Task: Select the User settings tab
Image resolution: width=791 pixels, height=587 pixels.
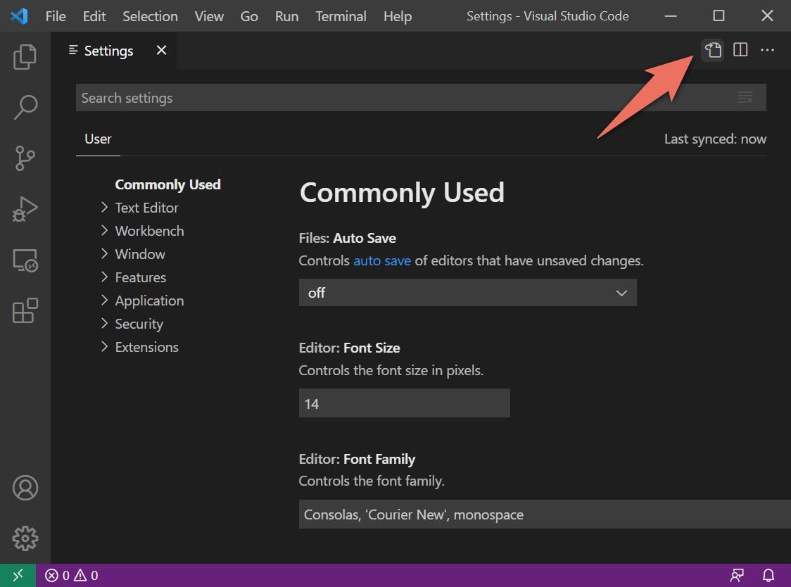Action: pyautogui.click(x=98, y=139)
